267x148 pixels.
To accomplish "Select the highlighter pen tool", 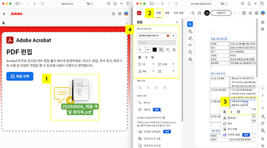I will 190,38.
